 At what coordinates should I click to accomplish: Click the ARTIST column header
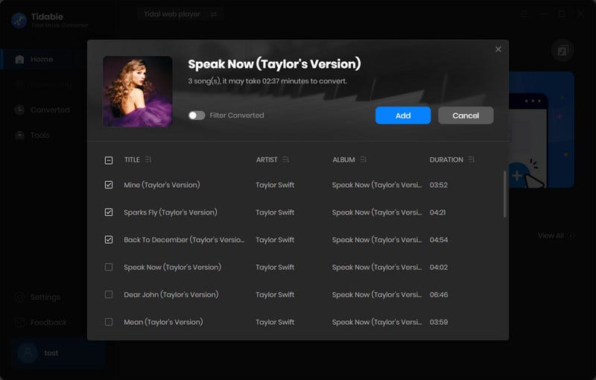pyautogui.click(x=267, y=159)
